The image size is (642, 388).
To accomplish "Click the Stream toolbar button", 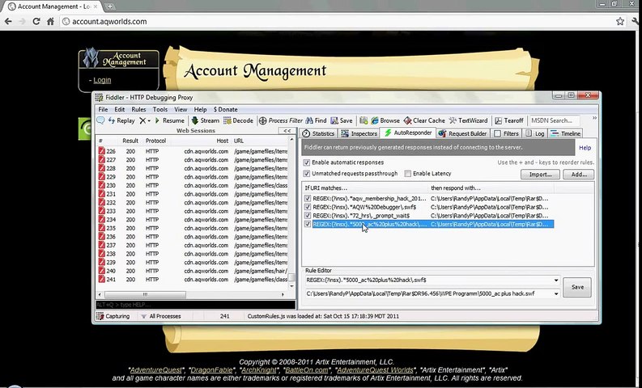I will 206,120.
